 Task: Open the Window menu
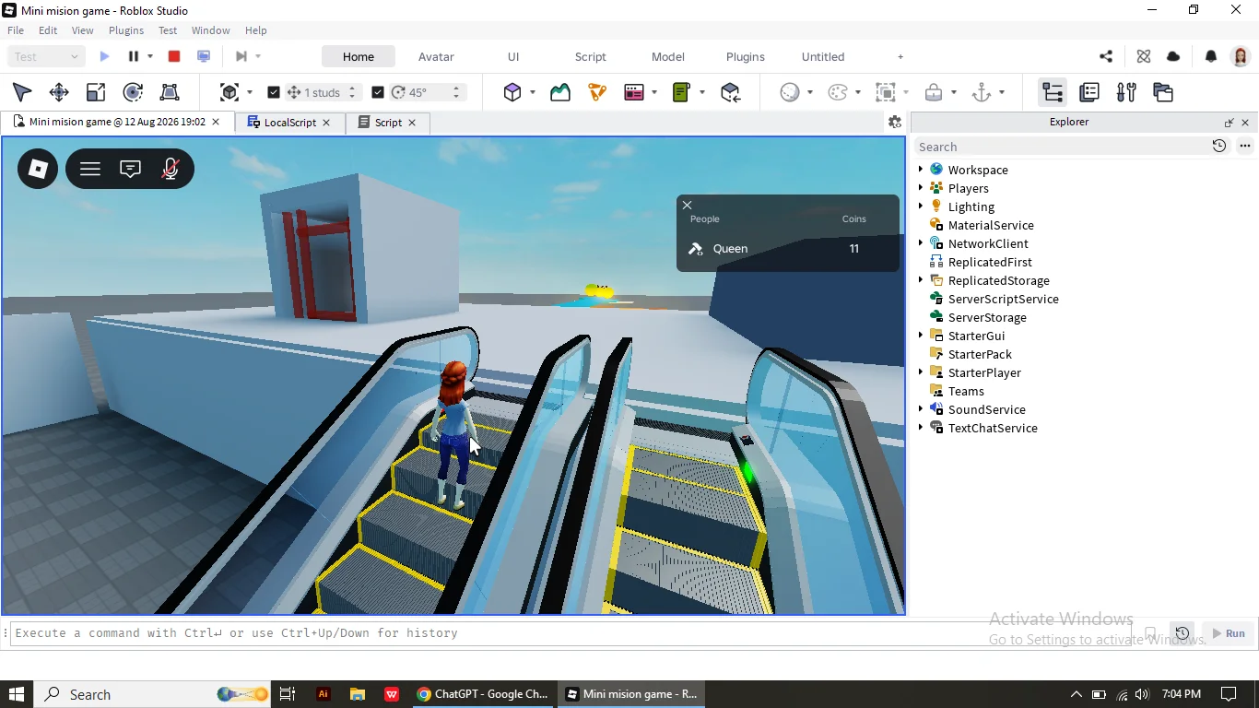point(211,30)
